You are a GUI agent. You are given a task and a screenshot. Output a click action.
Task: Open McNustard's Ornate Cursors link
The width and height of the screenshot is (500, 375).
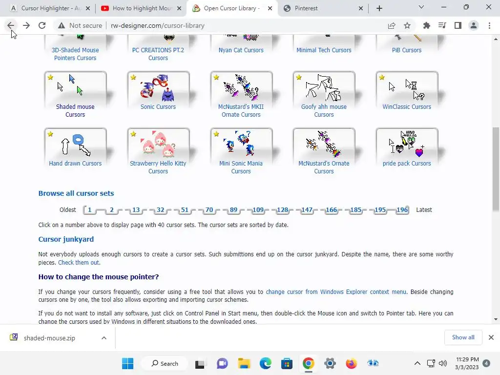pos(324,167)
